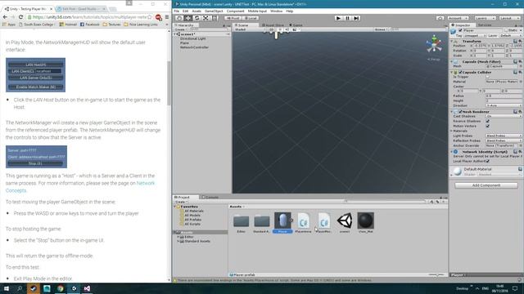Select the Player prefab asset
Image resolution: width=524 pixels, height=294 pixels.
(282, 222)
